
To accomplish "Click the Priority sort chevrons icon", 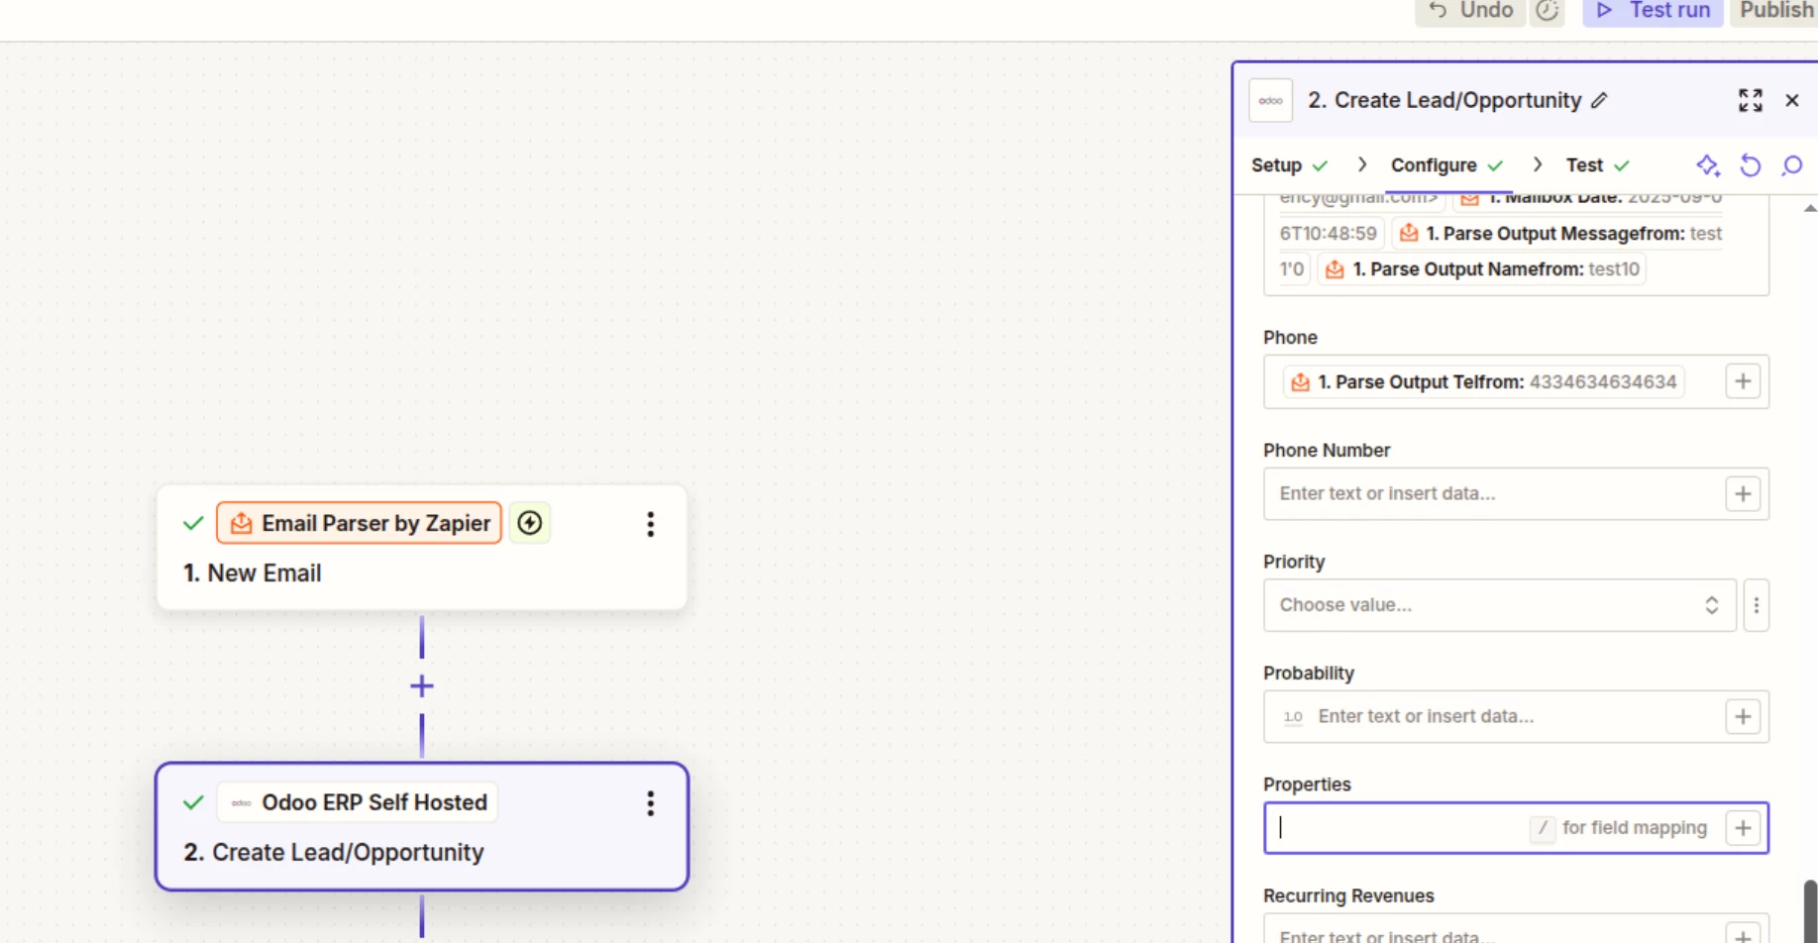I will pyautogui.click(x=1711, y=605).
